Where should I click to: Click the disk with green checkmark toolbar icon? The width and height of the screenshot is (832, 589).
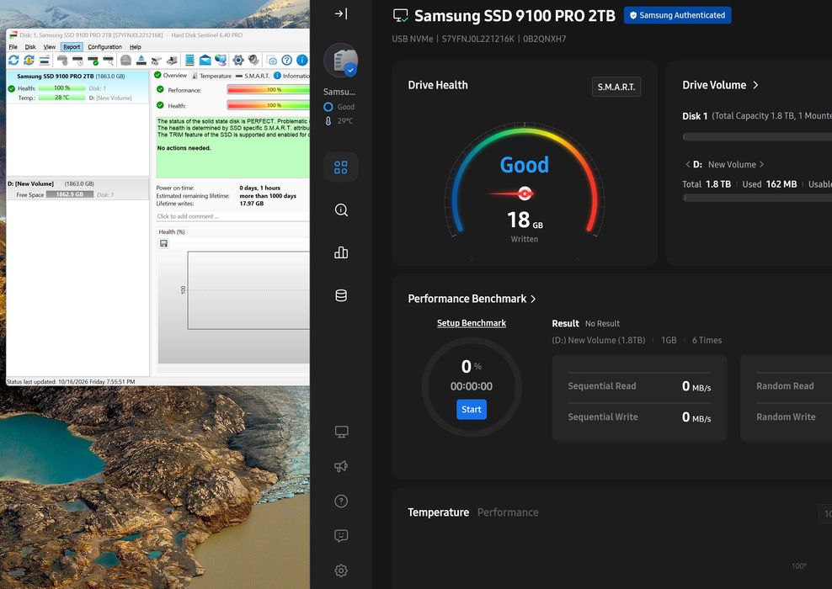point(93,61)
